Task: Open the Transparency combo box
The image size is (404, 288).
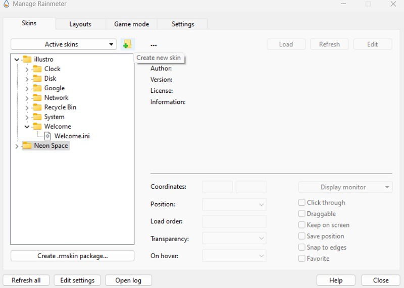Action: (x=234, y=239)
